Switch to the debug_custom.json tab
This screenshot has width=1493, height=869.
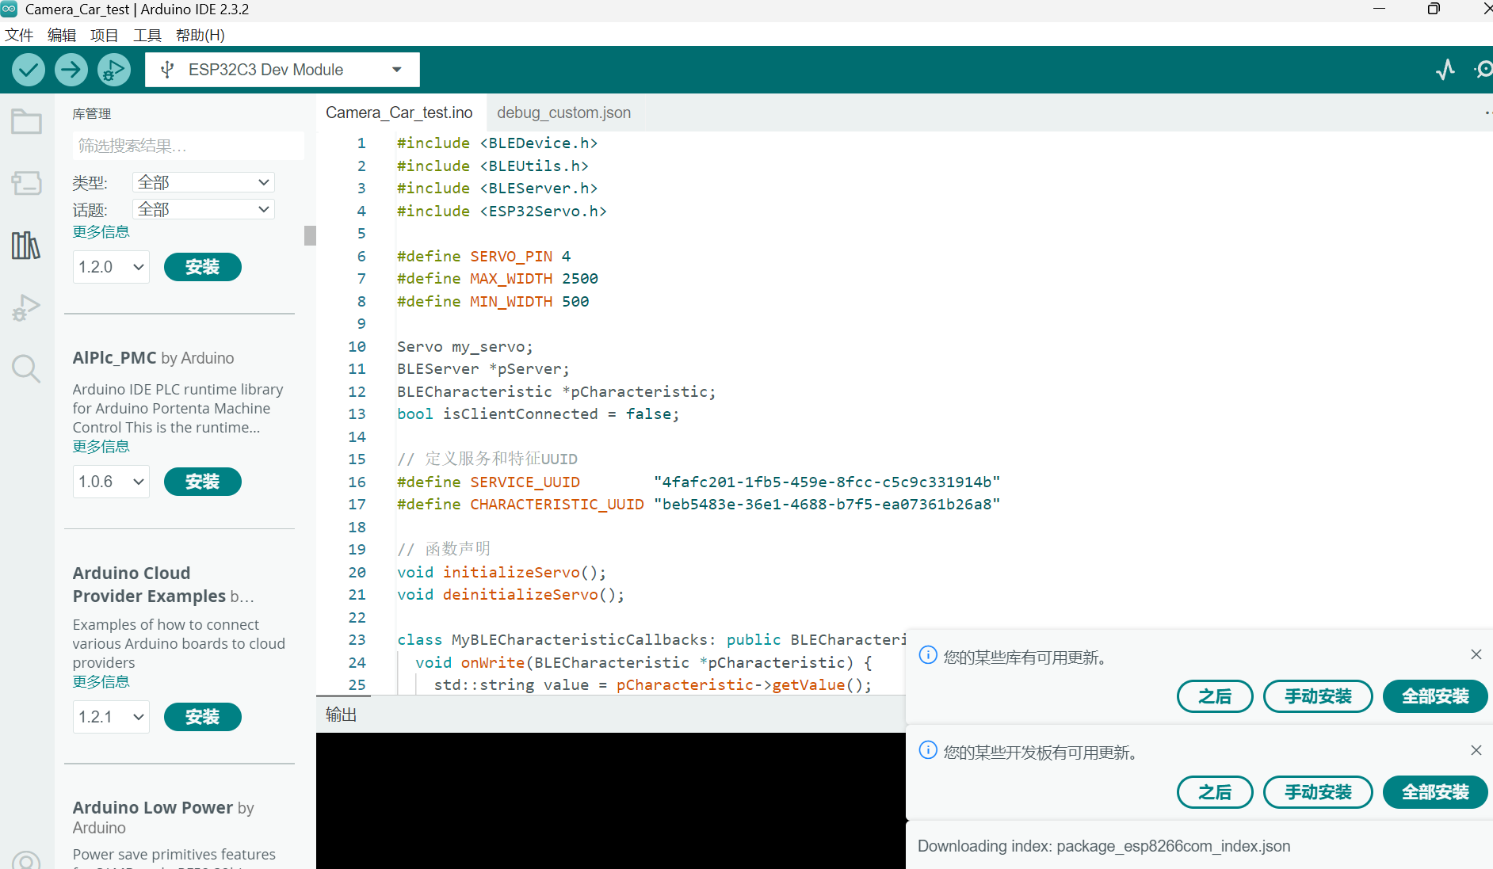coord(564,112)
